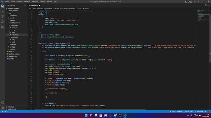Click the horizontal scrollbar of the editor
Screen dimensions: 211x118
click(90, 109)
